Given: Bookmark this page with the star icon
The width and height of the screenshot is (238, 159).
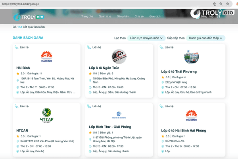Looking at the screenshot, I should pyautogui.click(x=228, y=4).
